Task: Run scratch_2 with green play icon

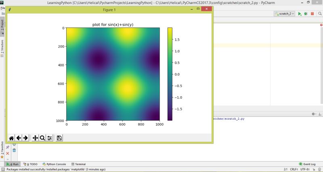Action: 300,14
